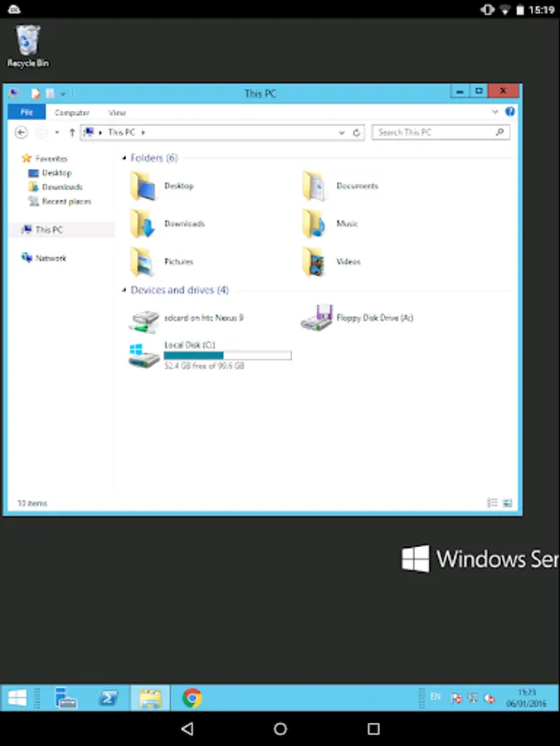Viewport: 560px width, 746px height.
Task: Select sdcard on htc Nexus 9 drive
Action: coord(186,320)
